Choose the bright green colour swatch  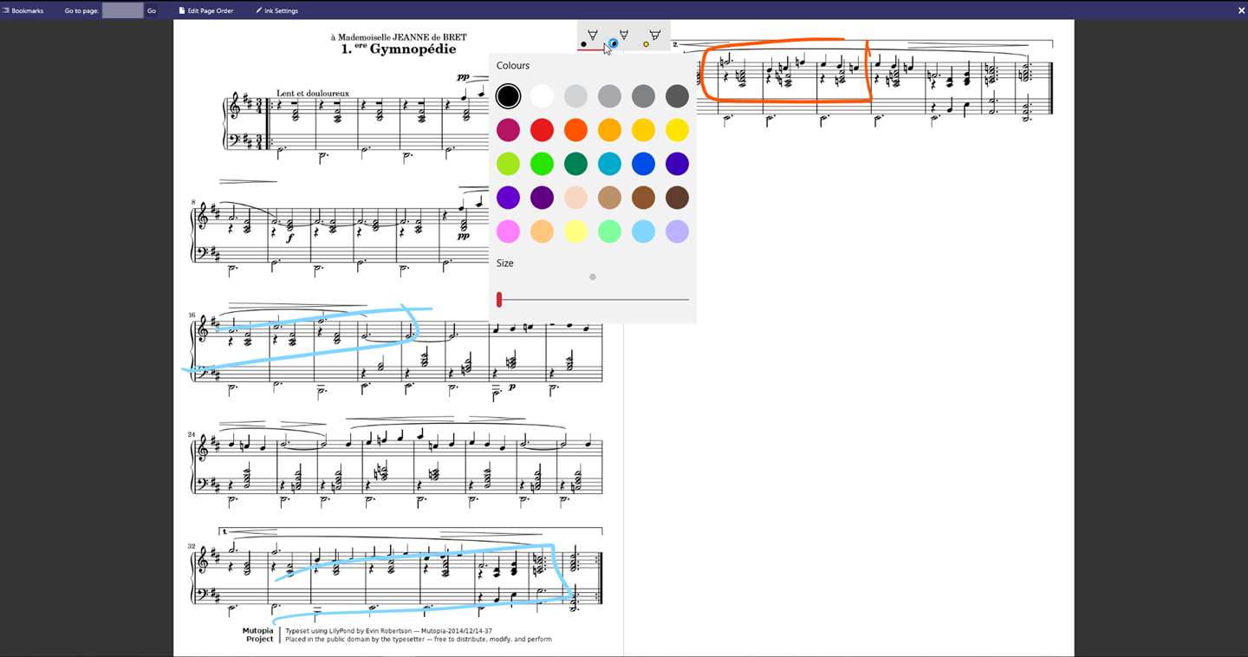click(x=543, y=164)
